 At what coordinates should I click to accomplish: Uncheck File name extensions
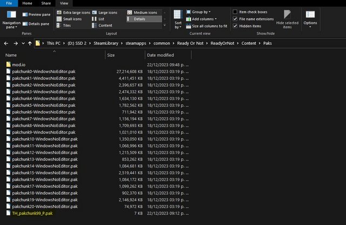[x=235, y=19]
